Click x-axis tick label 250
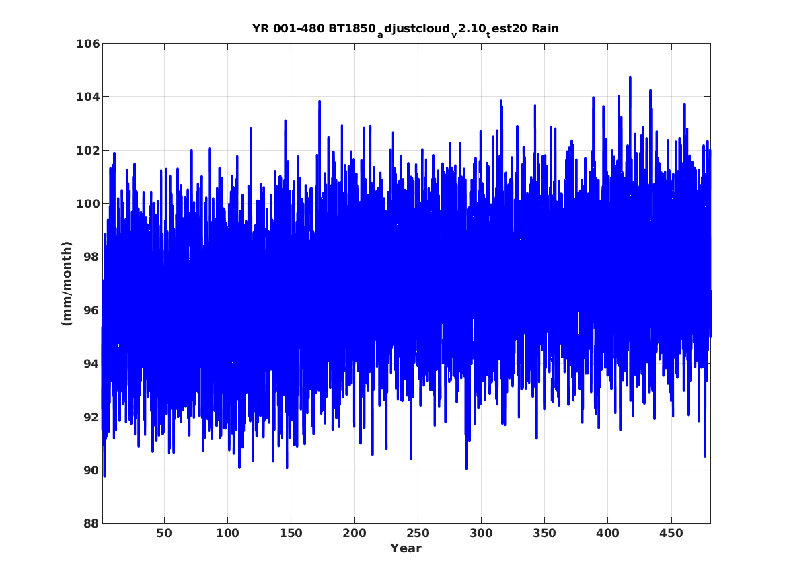Screen dimensions: 785x588 click(418, 533)
